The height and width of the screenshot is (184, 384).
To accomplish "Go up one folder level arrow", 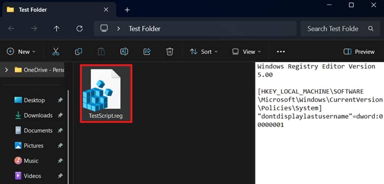I will [57, 29].
